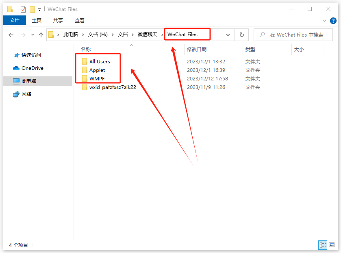Click the folder icon in the title bar

[10, 9]
